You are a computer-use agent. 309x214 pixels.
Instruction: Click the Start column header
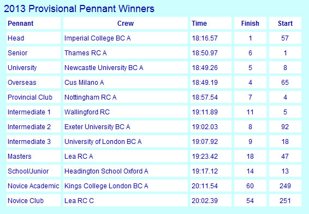285,24
